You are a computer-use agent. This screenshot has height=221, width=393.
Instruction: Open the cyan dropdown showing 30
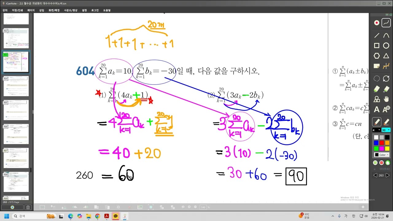tap(386, 130)
